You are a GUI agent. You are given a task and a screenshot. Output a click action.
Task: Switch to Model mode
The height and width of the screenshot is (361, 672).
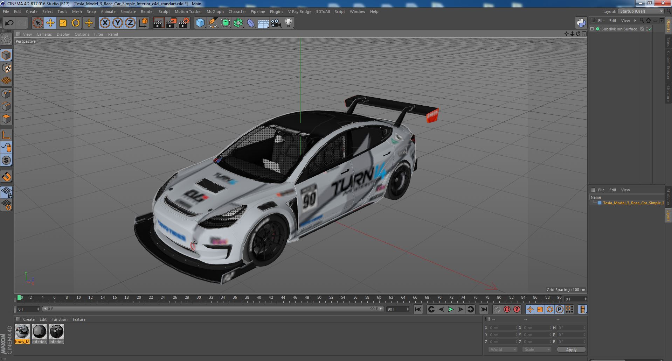[x=6, y=55]
